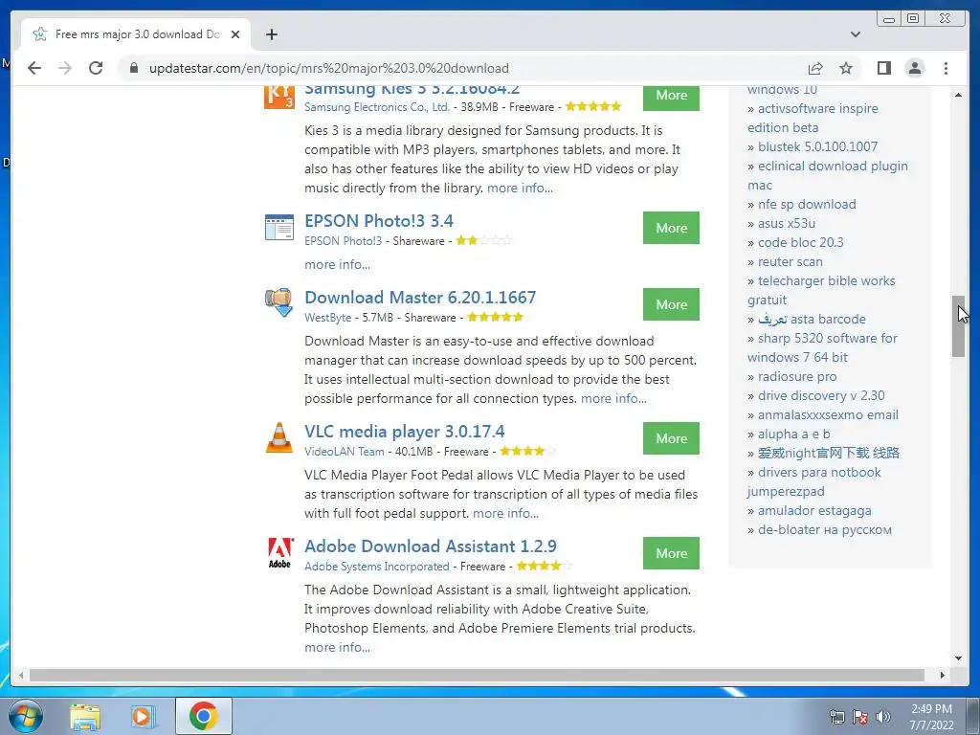Open the WestByte publisher link
980x735 pixels.
pyautogui.click(x=327, y=318)
